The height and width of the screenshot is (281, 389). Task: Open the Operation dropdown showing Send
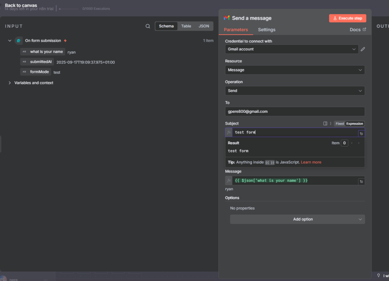click(295, 91)
